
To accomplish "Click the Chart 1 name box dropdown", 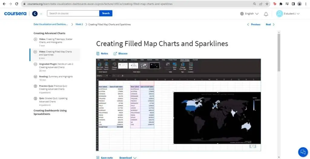I will (107, 76).
